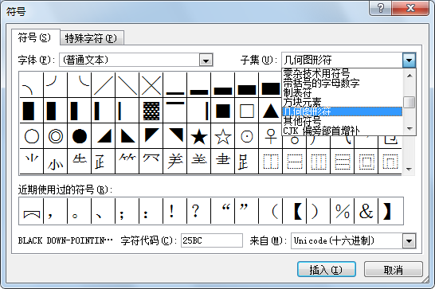Screen dimensions: 435x289
Task: Select the solid black square symbol
Action: click(223, 111)
